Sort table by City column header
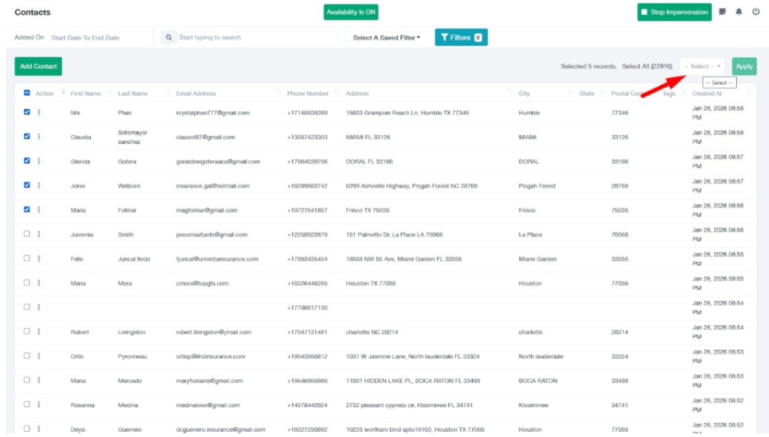Screen dimensions: 769x437 (x=524, y=94)
